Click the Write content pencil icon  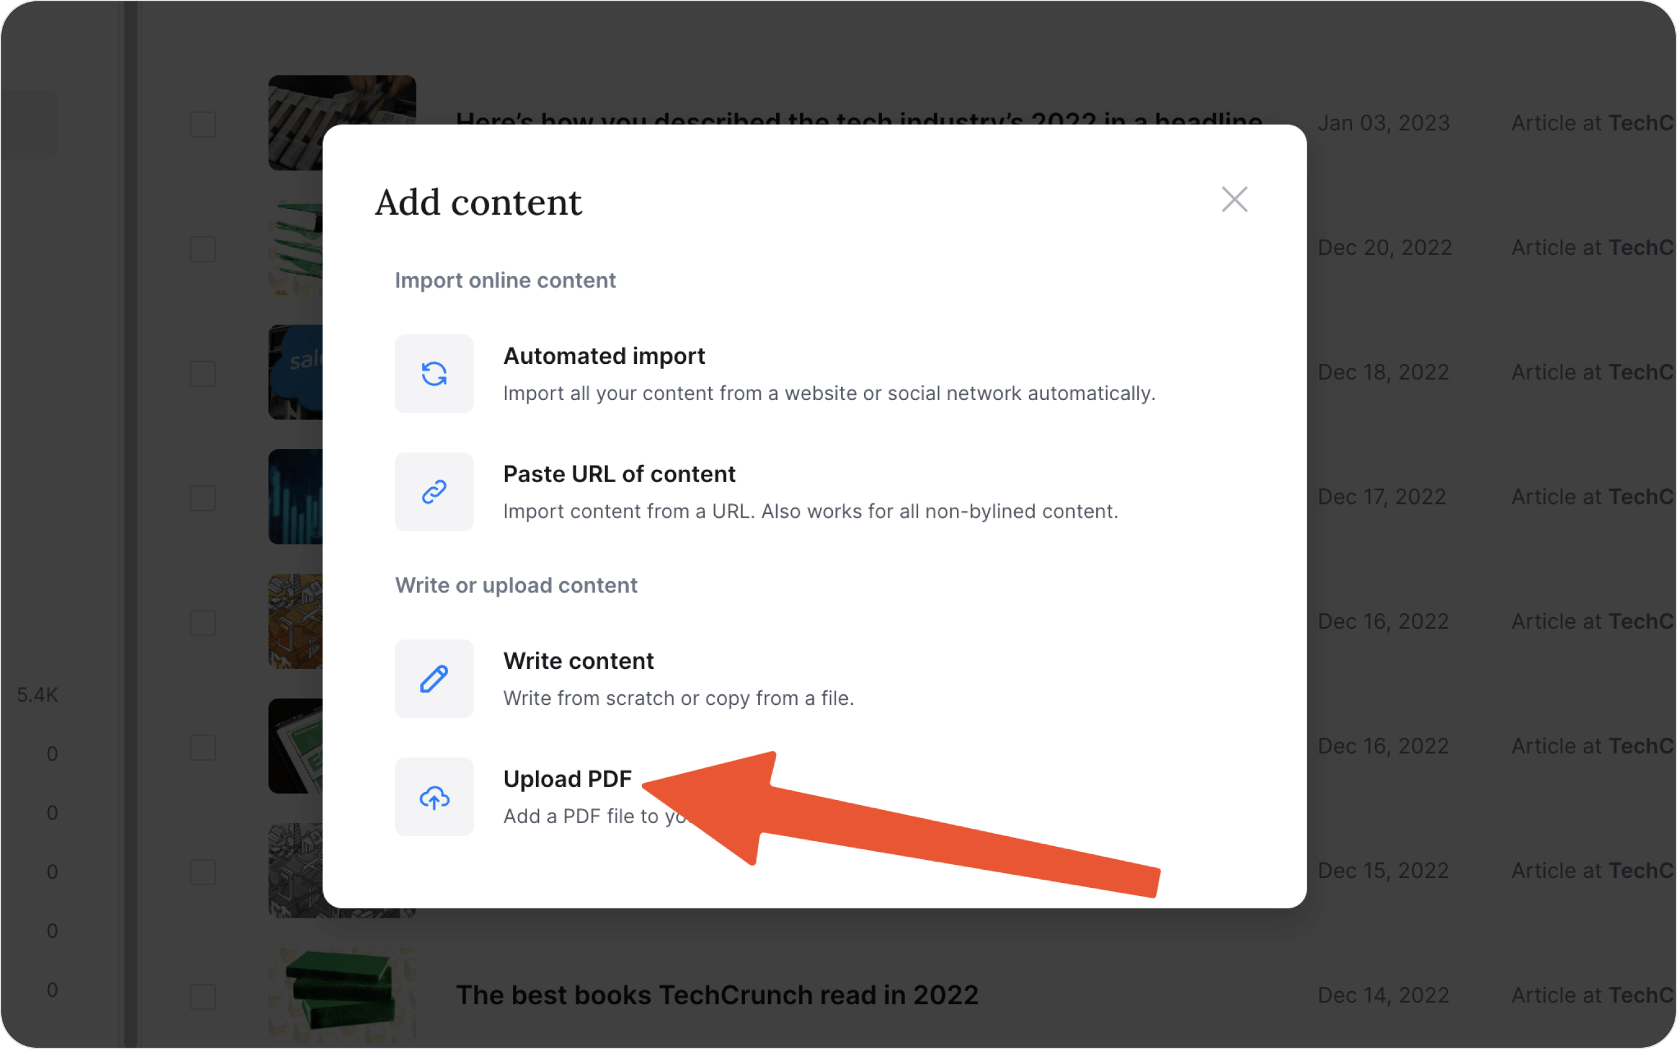[x=434, y=679]
